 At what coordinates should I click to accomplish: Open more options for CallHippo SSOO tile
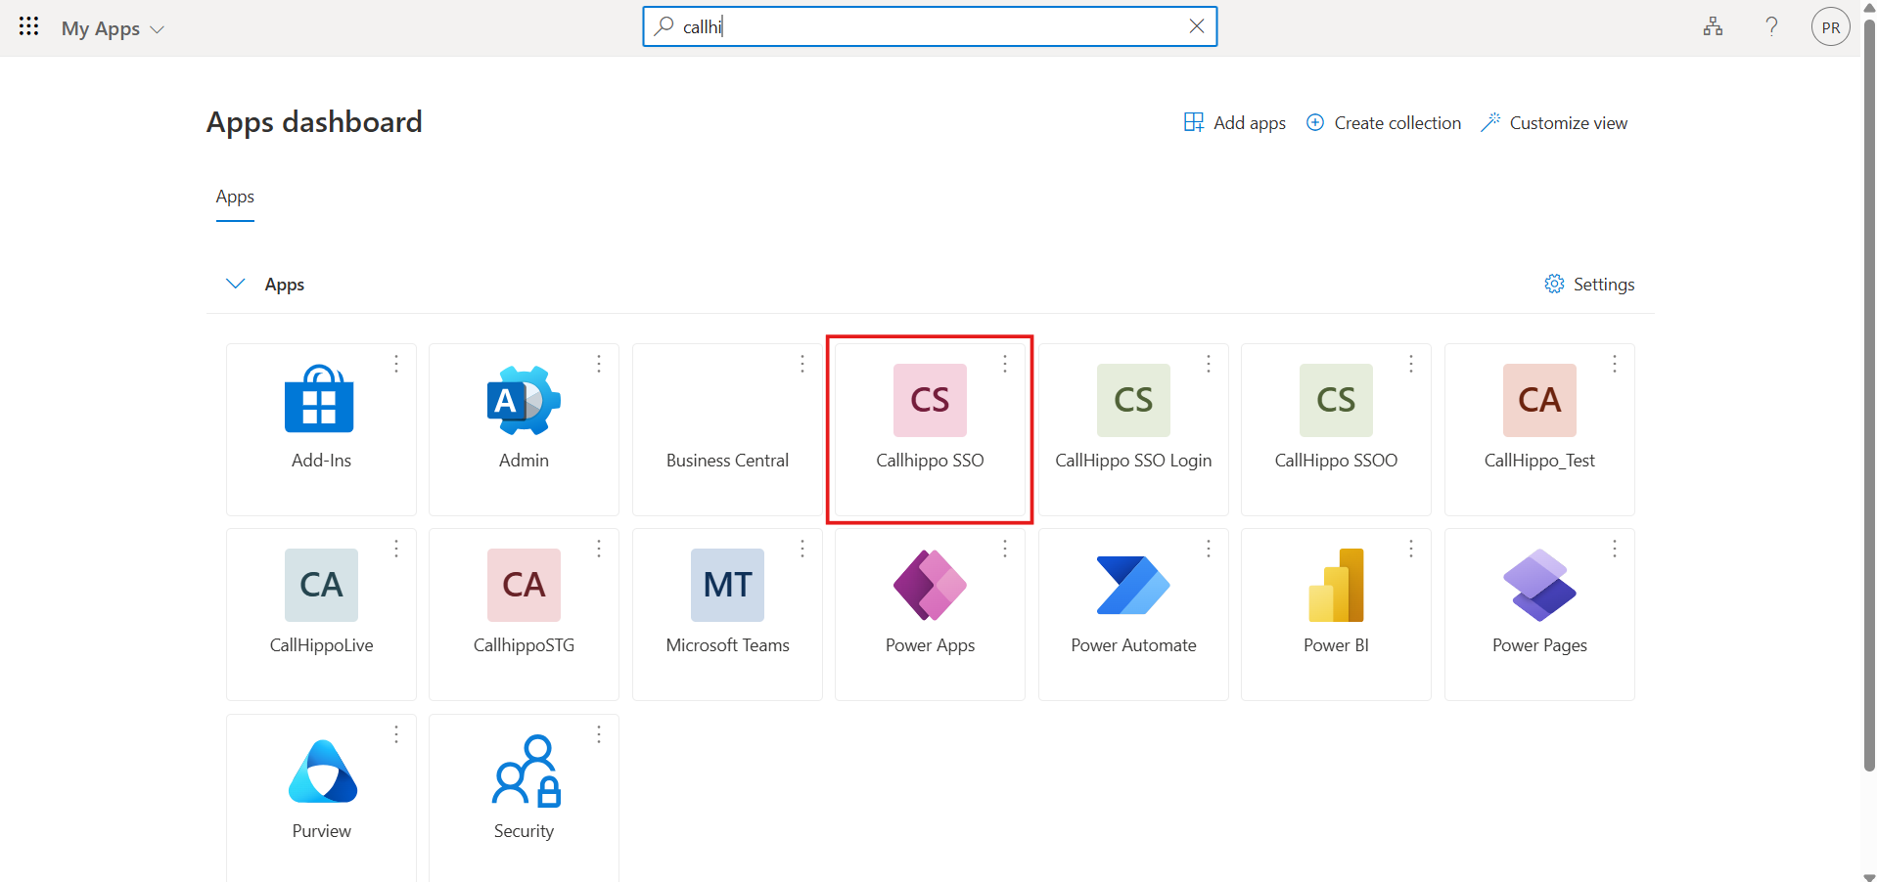tap(1411, 364)
